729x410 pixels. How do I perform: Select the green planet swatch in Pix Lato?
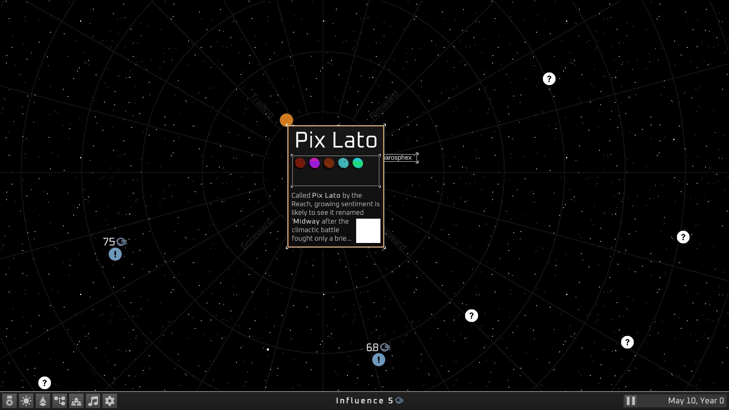(358, 163)
